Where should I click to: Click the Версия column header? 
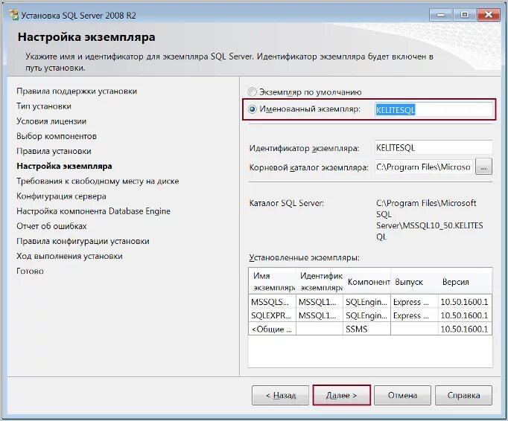[x=465, y=281]
